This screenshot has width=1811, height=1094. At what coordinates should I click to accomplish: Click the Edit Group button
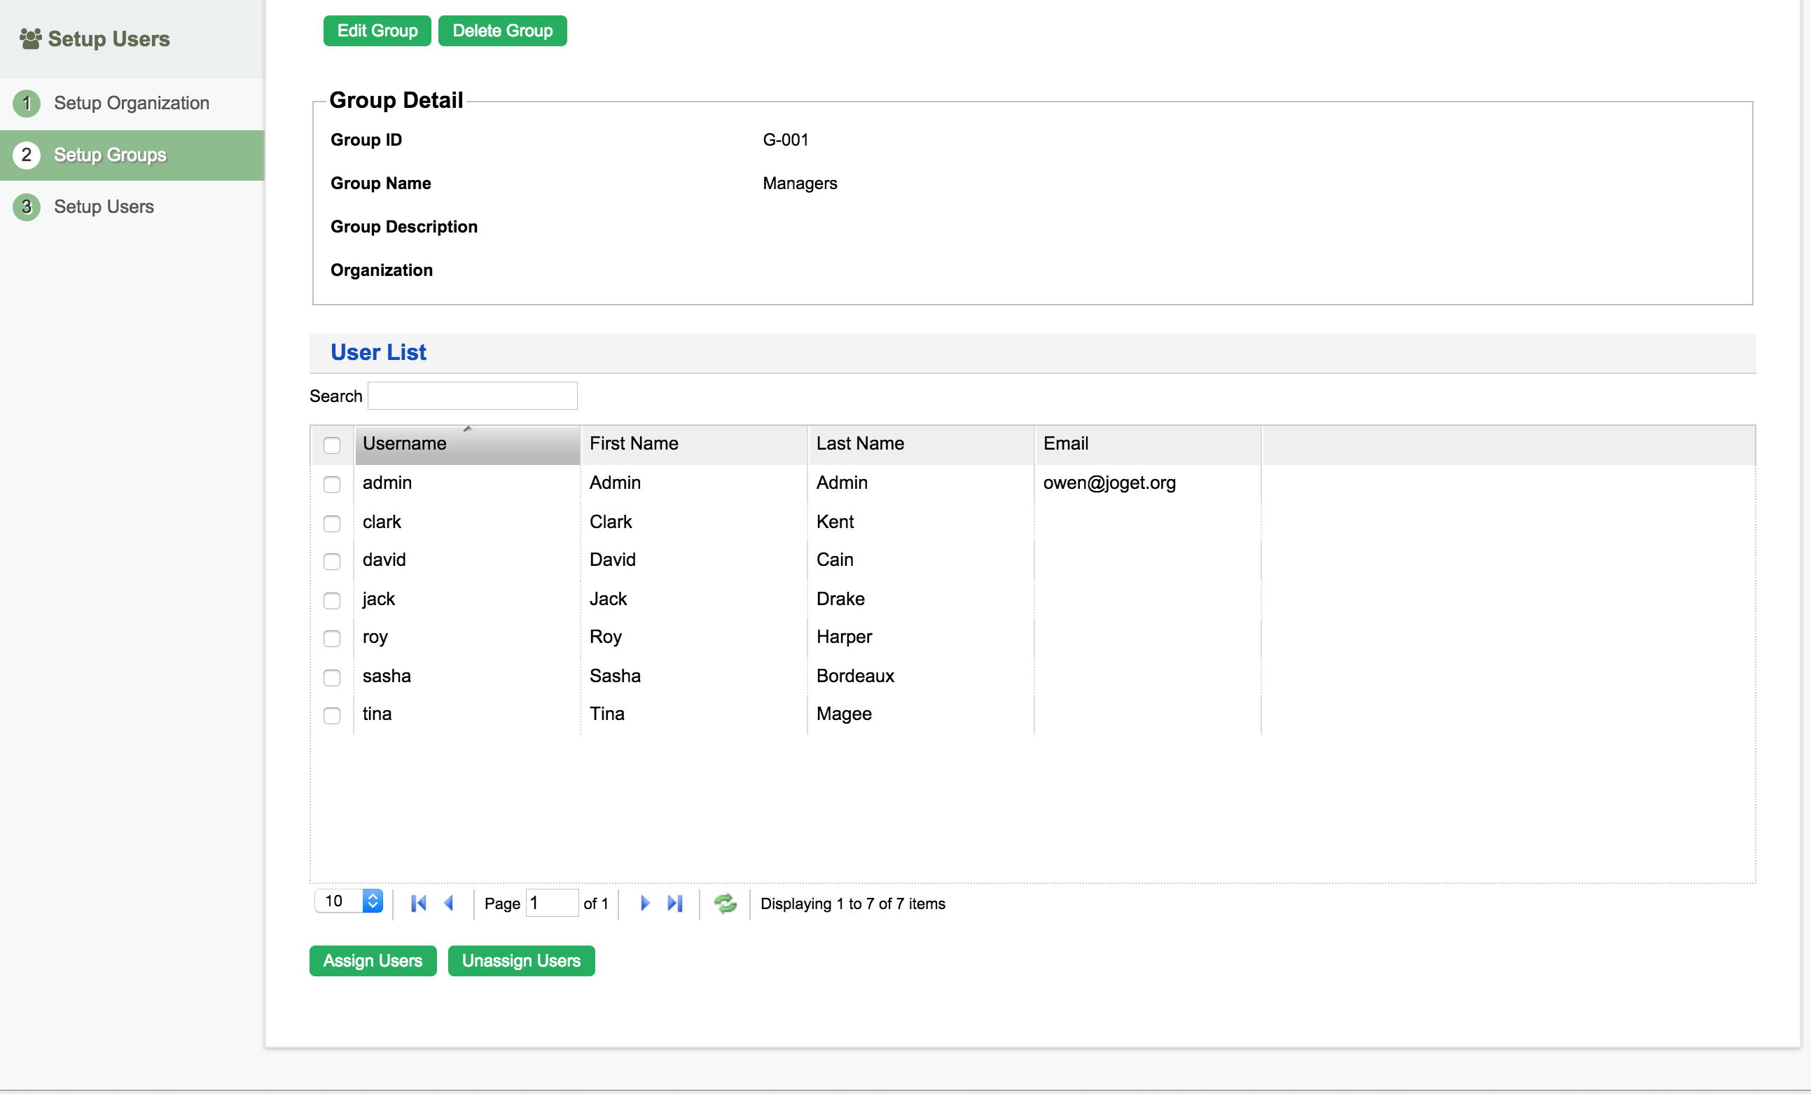pos(377,31)
